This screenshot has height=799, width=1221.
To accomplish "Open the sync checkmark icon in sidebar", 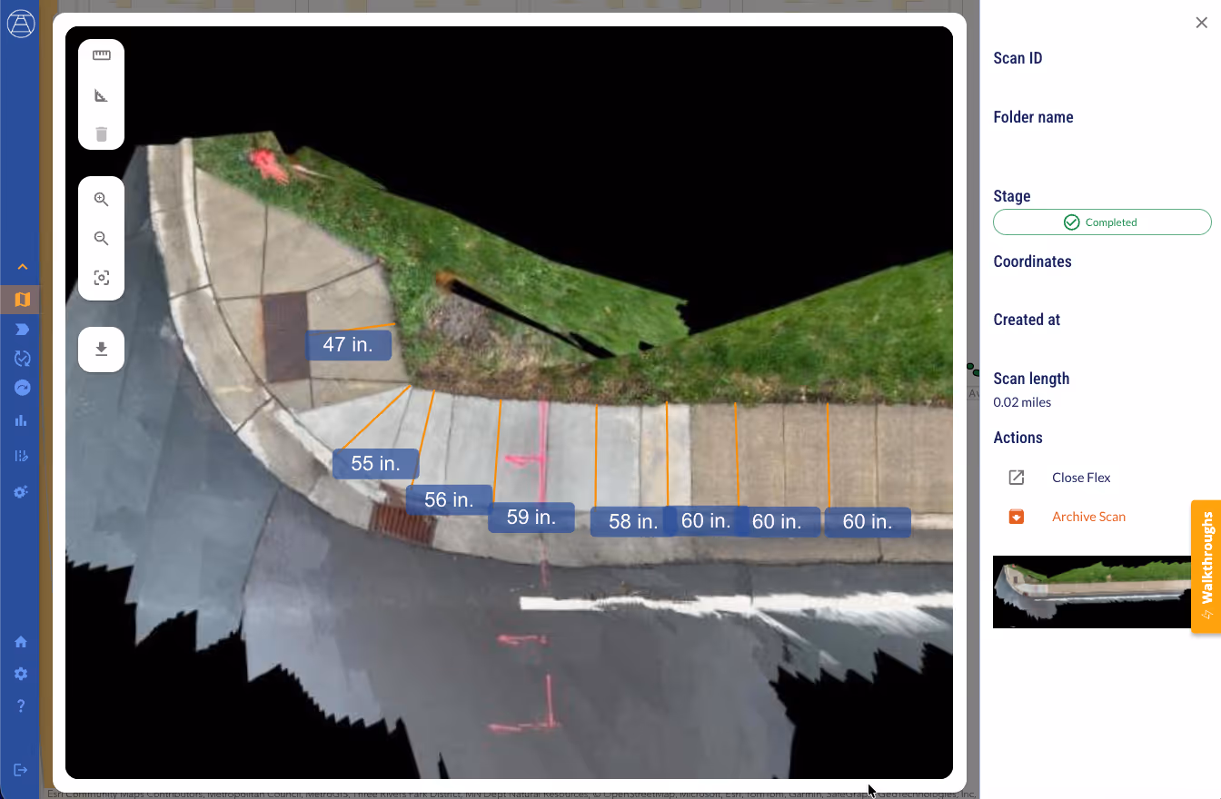I will click(22, 359).
